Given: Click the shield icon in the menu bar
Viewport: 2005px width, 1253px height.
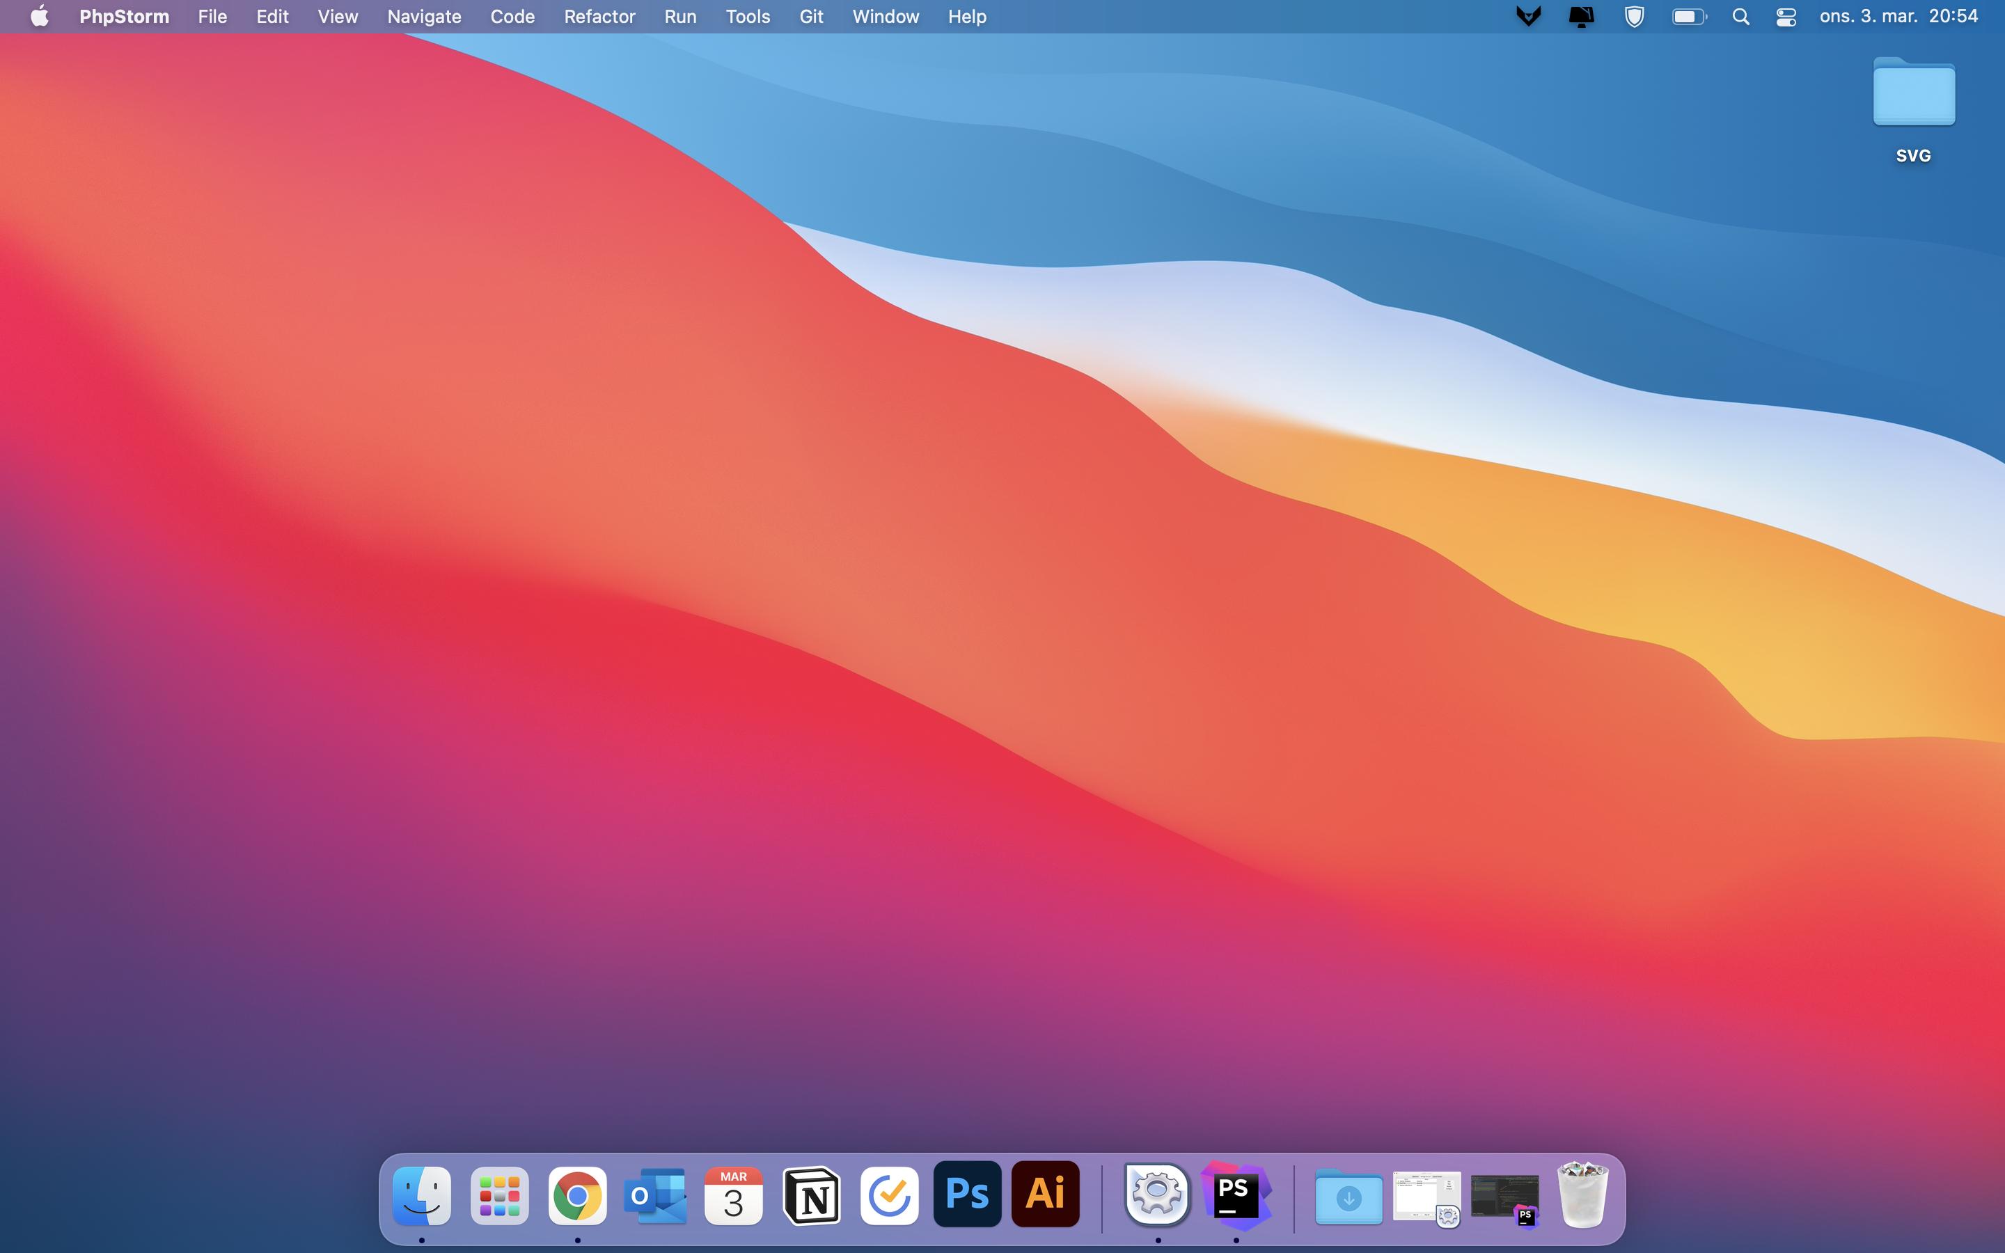Looking at the screenshot, I should pos(1634,17).
